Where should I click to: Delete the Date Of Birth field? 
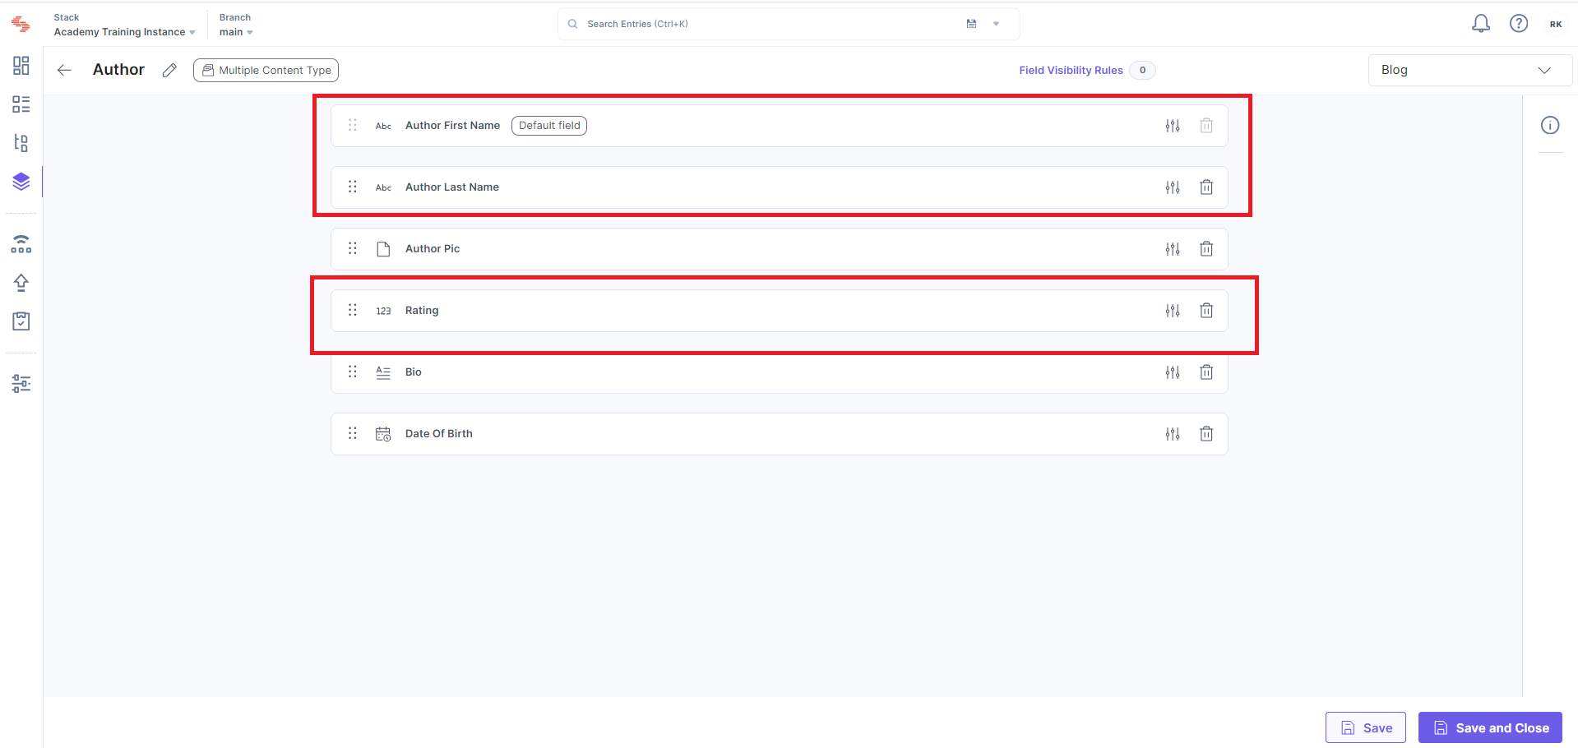click(1206, 434)
